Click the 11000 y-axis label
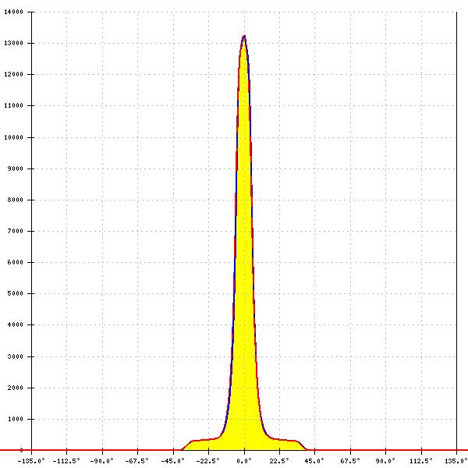468x468 pixels. click(x=14, y=105)
